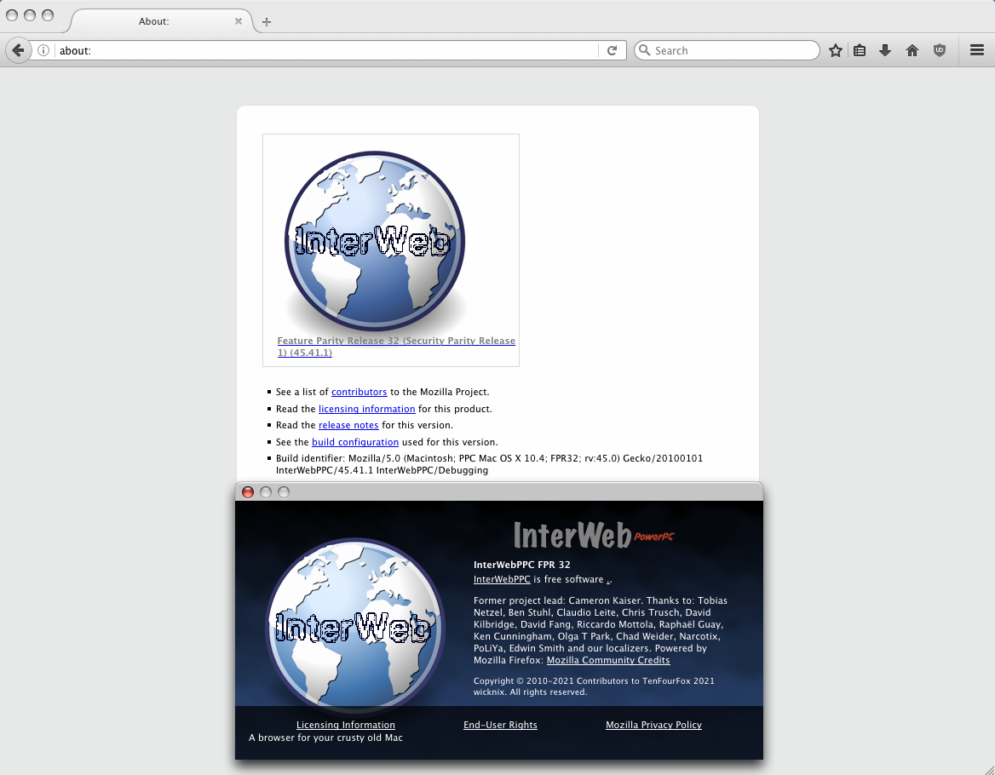Screen dimensions: 995x775
Task: Zoom the browser window
Action: (x=48, y=15)
